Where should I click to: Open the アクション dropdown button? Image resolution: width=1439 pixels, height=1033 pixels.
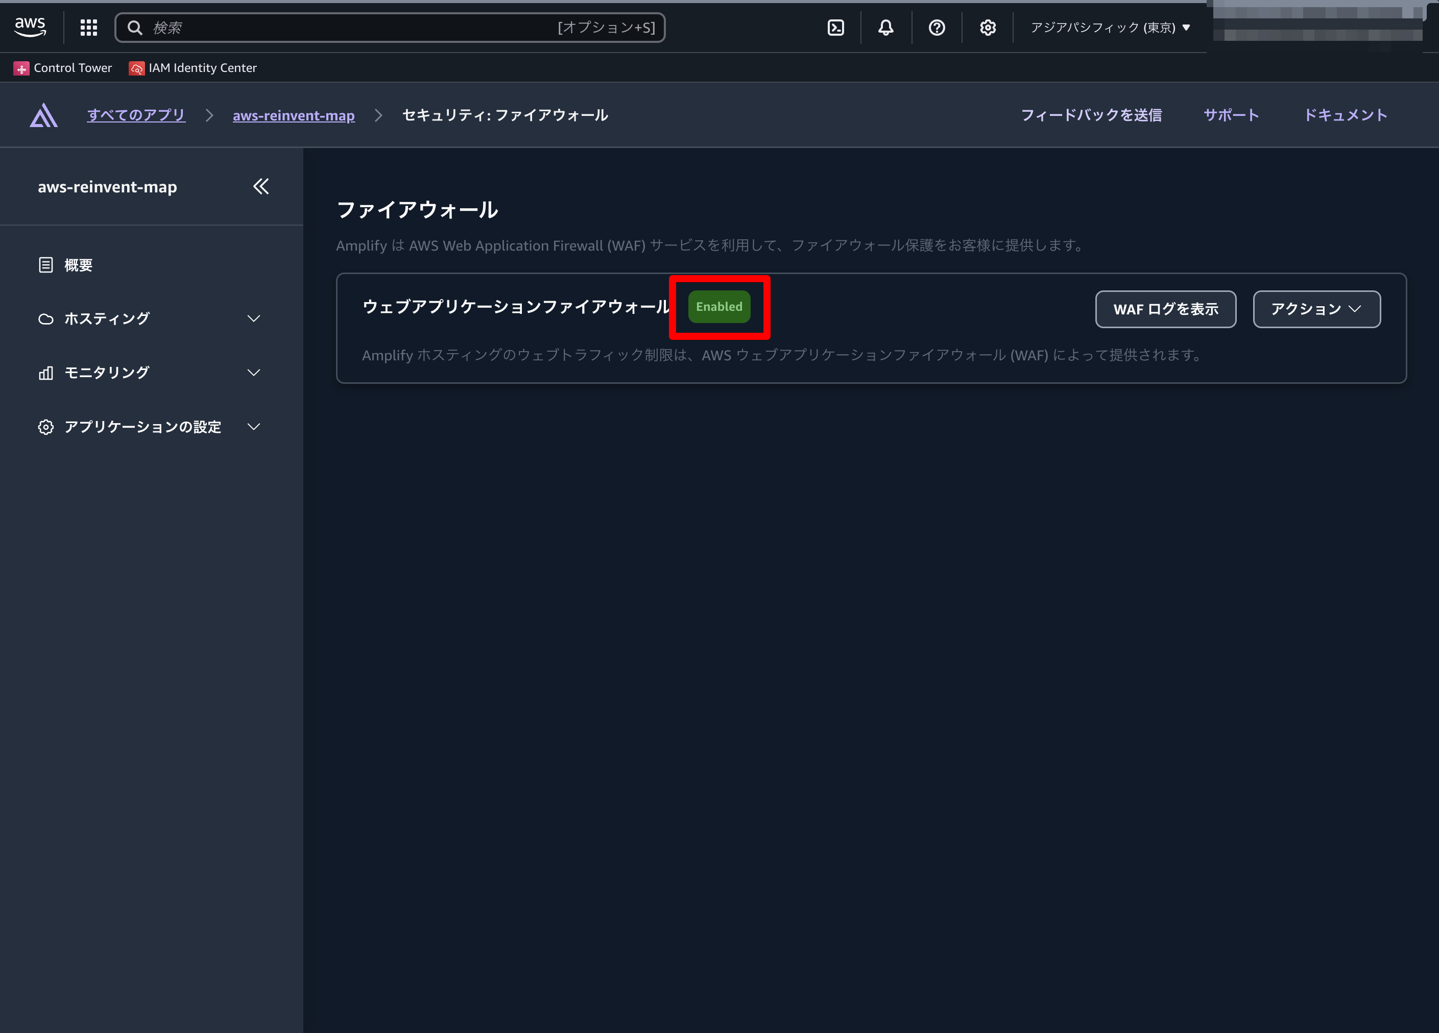(x=1316, y=309)
